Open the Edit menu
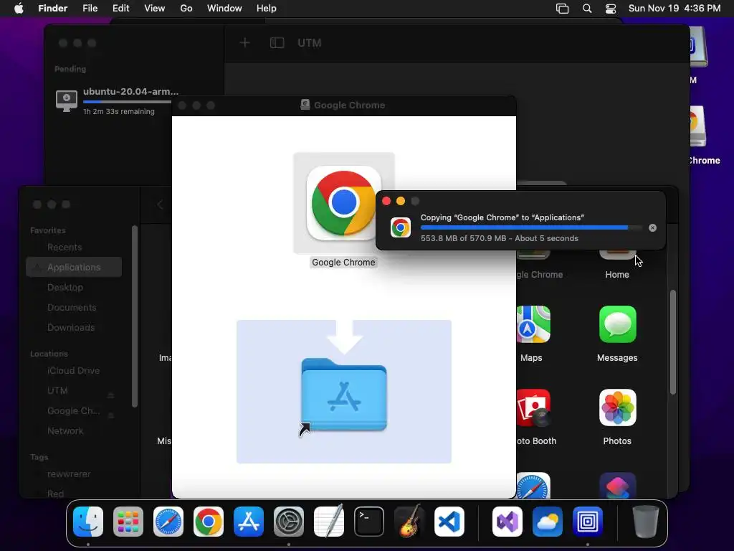734x551 pixels. coord(120,9)
